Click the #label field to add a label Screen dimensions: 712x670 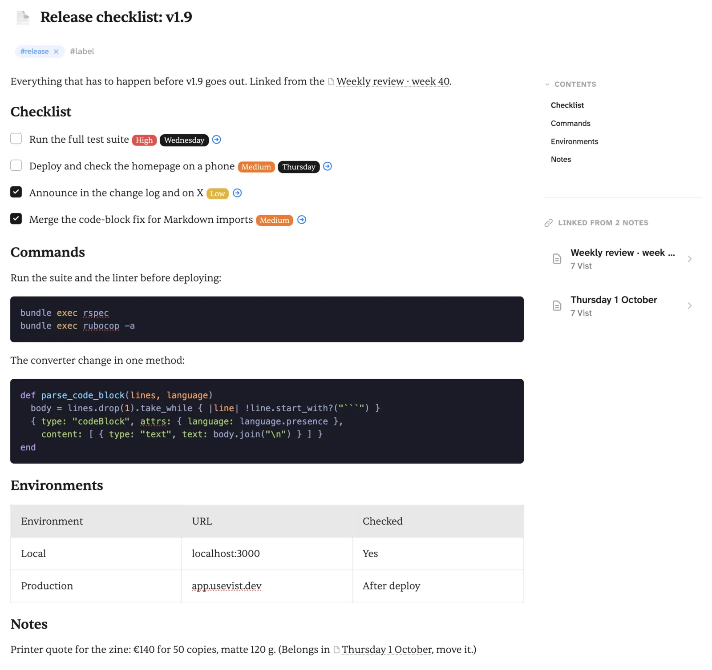pos(82,52)
